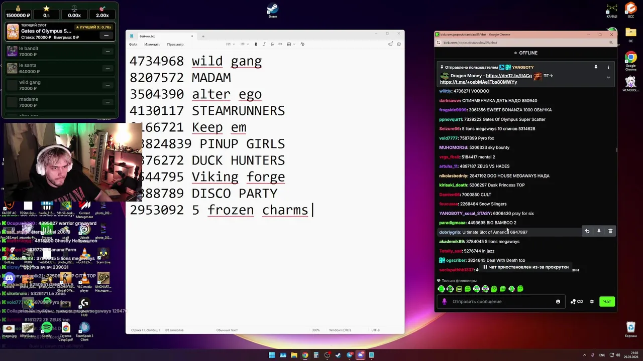The image size is (643, 361).
Task: Unpin the pinned YANGBOTY message
Action: pyautogui.click(x=596, y=67)
